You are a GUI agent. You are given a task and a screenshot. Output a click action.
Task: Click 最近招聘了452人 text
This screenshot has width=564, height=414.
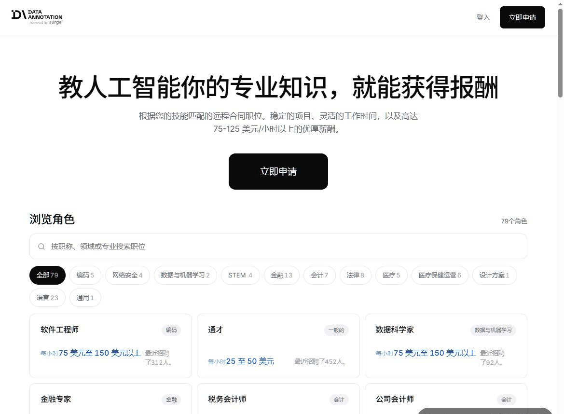tap(320, 361)
